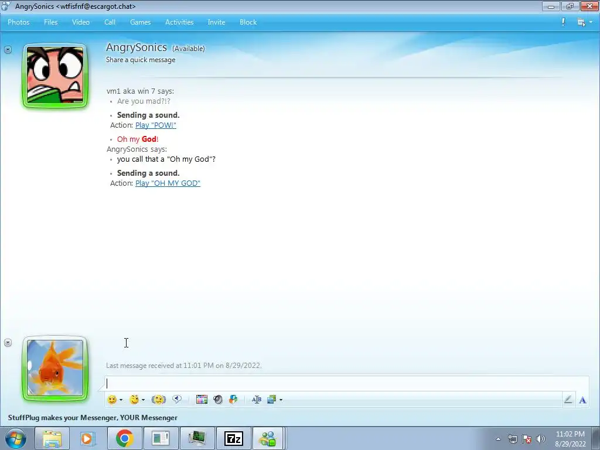Click the voice clip speech bubble icon
Image resolution: width=600 pixels, height=450 pixels.
pyautogui.click(x=177, y=400)
